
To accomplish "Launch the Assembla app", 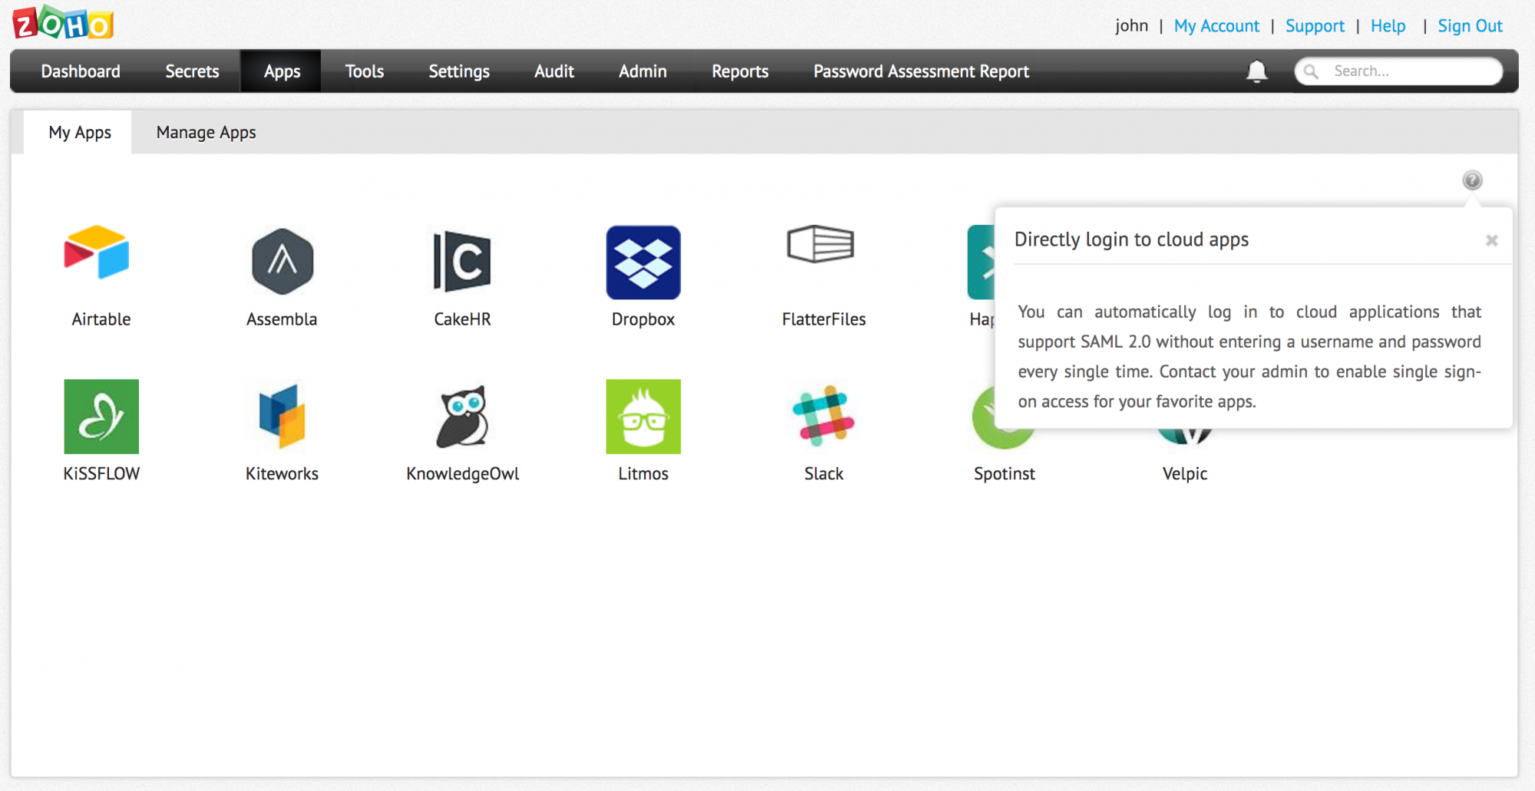I will (x=282, y=262).
